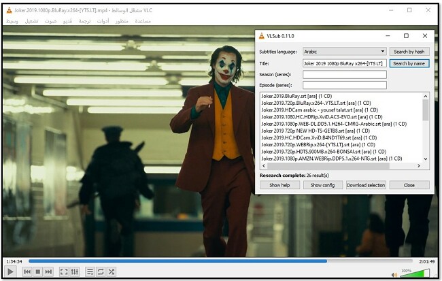Select Joker.2019.720p.WEBRip.x264-[YTS.LT].srt result
Screen dimensions: 442x281
pyautogui.click(x=318, y=145)
